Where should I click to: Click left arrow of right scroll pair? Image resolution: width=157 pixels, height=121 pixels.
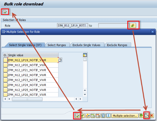tap(76, 99)
